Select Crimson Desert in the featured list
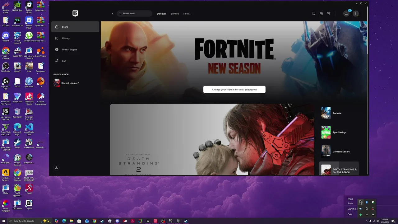This screenshot has width=398, height=224. click(x=339, y=152)
